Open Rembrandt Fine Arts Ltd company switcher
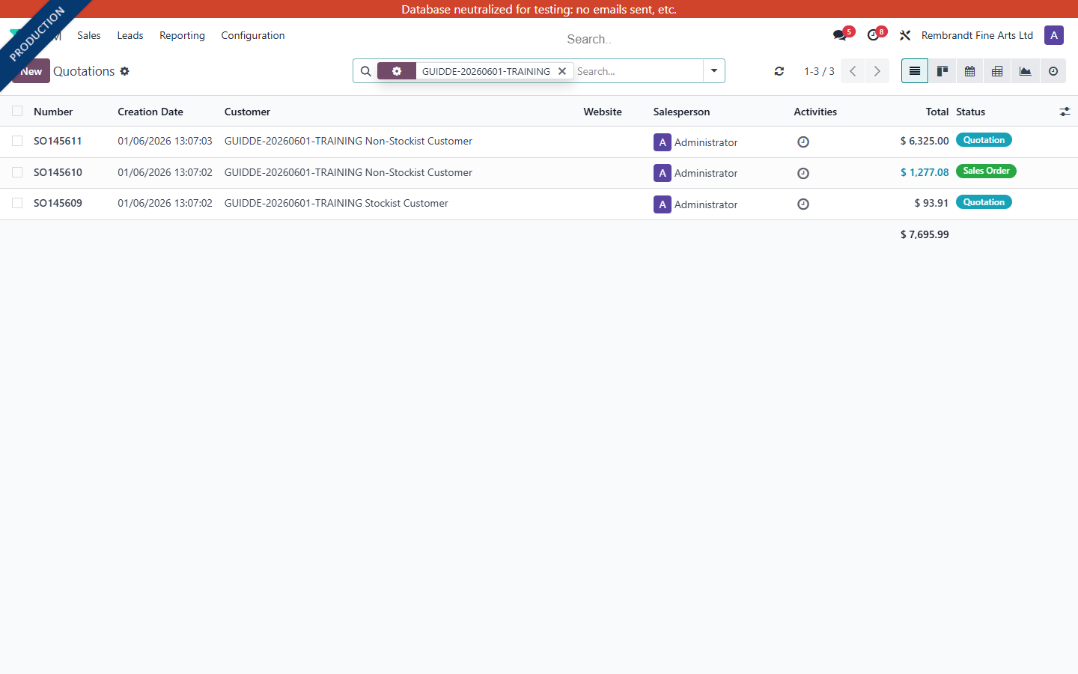Image resolution: width=1078 pixels, height=674 pixels. [977, 35]
